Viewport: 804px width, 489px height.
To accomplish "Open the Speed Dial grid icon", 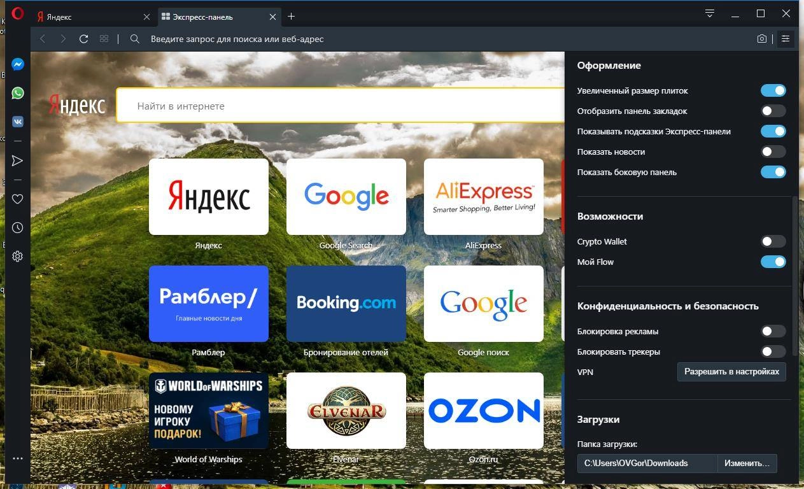I will point(104,39).
